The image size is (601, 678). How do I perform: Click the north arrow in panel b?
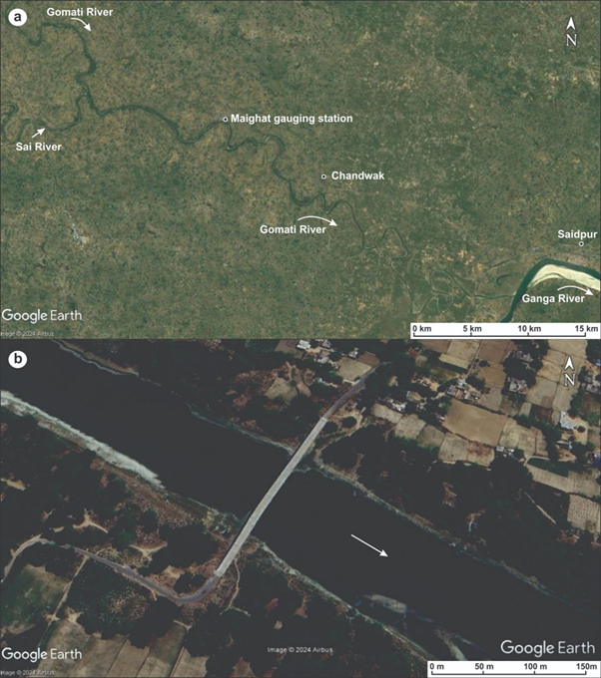[x=570, y=372]
